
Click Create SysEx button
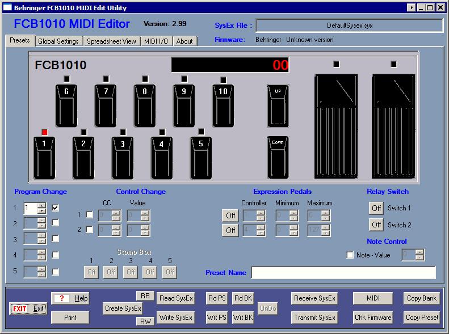point(123,308)
